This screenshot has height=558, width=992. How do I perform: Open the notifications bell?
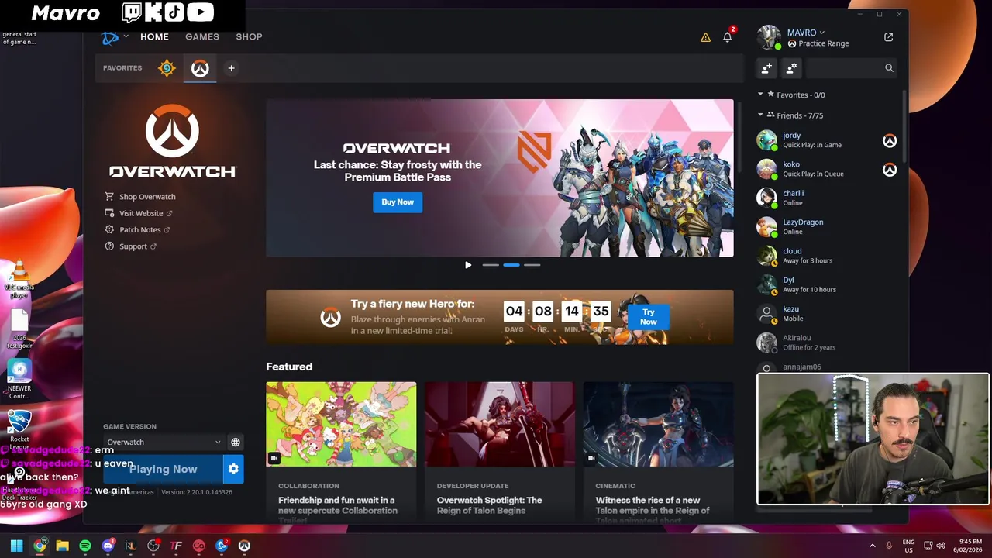pos(727,37)
